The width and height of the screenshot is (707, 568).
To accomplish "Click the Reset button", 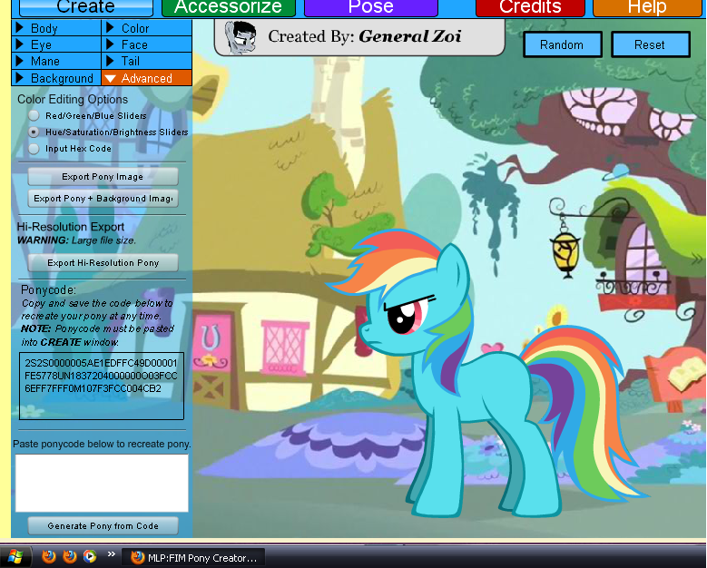I will (650, 44).
